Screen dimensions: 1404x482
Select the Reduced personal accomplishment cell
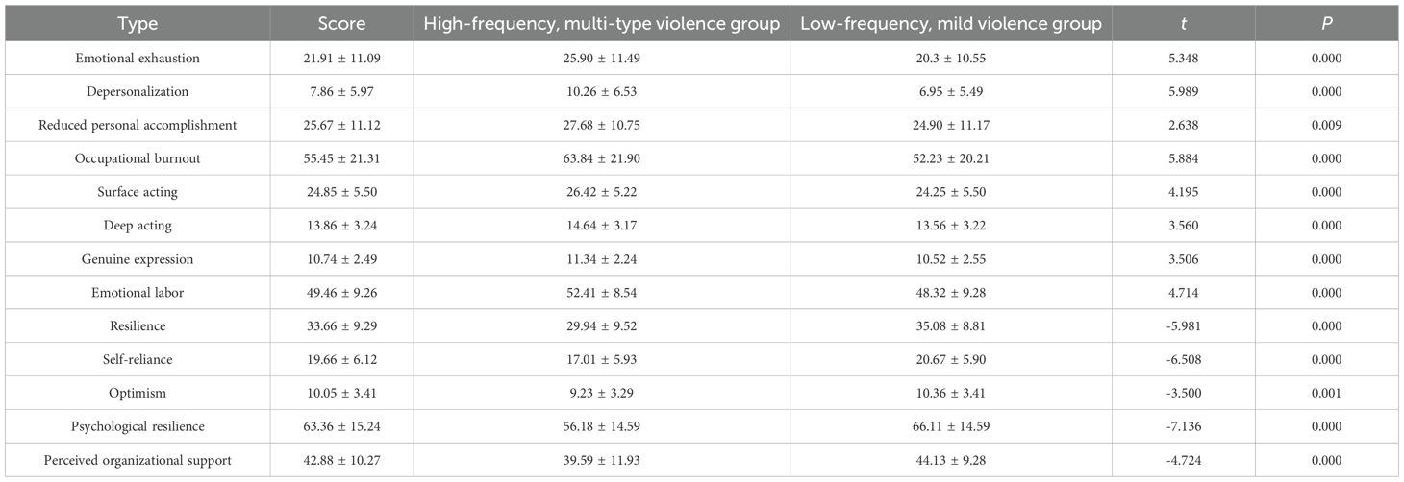tap(138, 125)
